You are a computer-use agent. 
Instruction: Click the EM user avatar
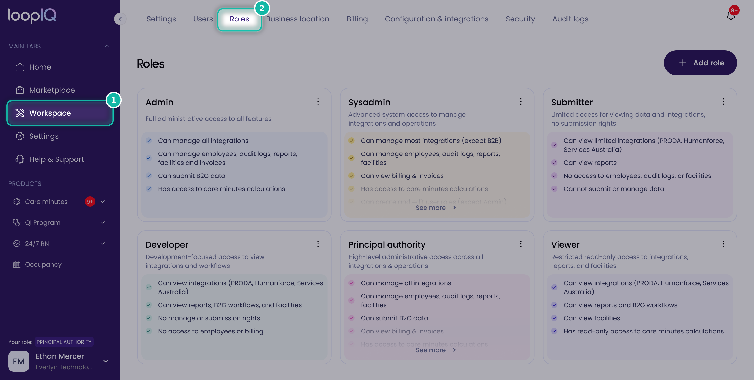(19, 361)
